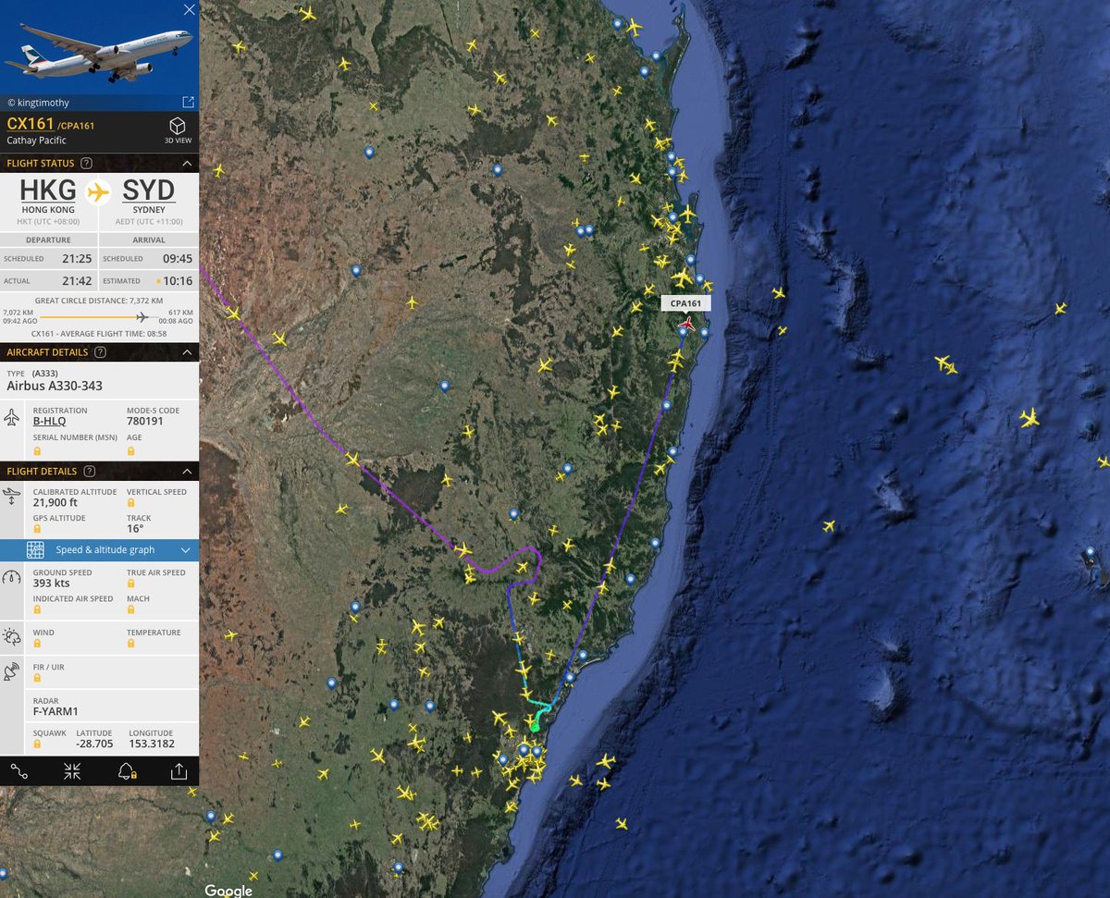Image resolution: width=1110 pixels, height=898 pixels.
Task: Click the Wind lock icon
Action: pos(37,644)
